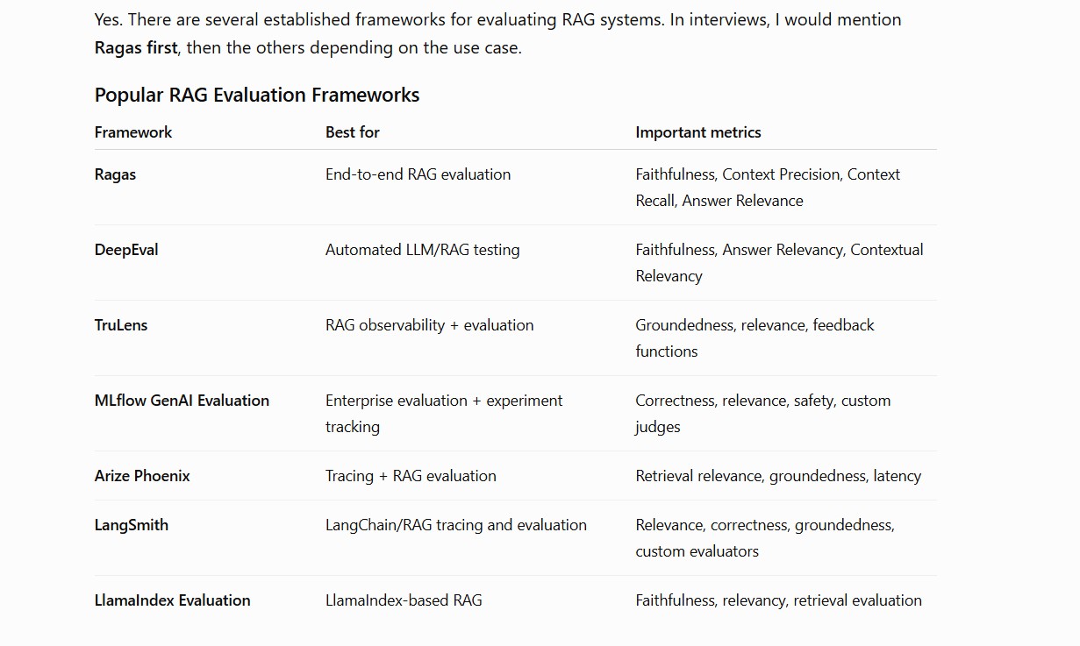
Task: Click 'Faithfulness, relevancy, retrieval evaluation' cell
Action: [778, 600]
